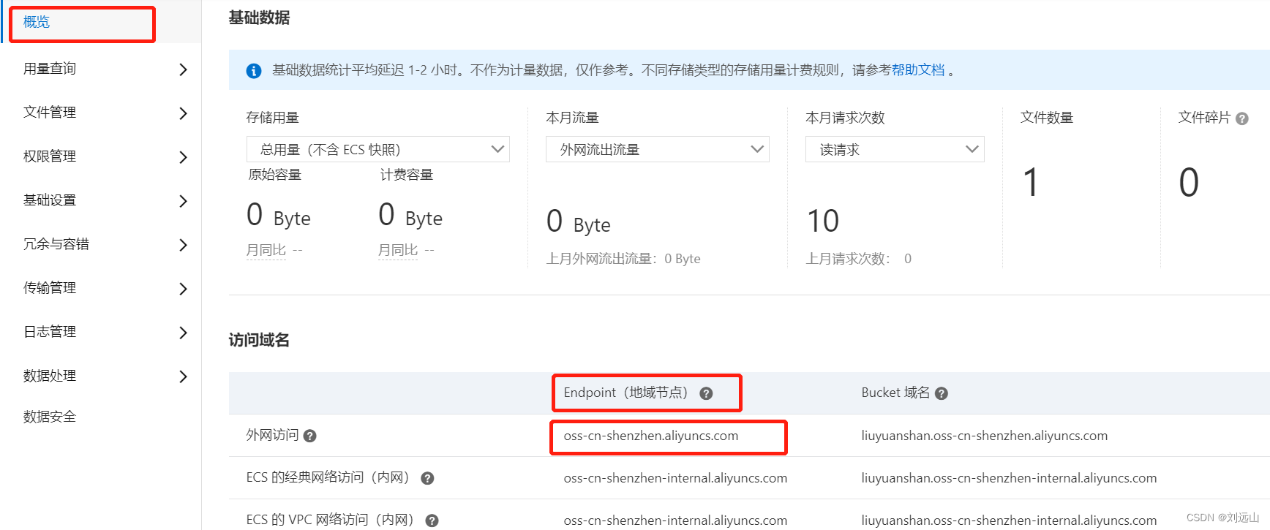Click the 外网访问 row label
Screen dimensions: 1270x530
pyautogui.click(x=272, y=435)
